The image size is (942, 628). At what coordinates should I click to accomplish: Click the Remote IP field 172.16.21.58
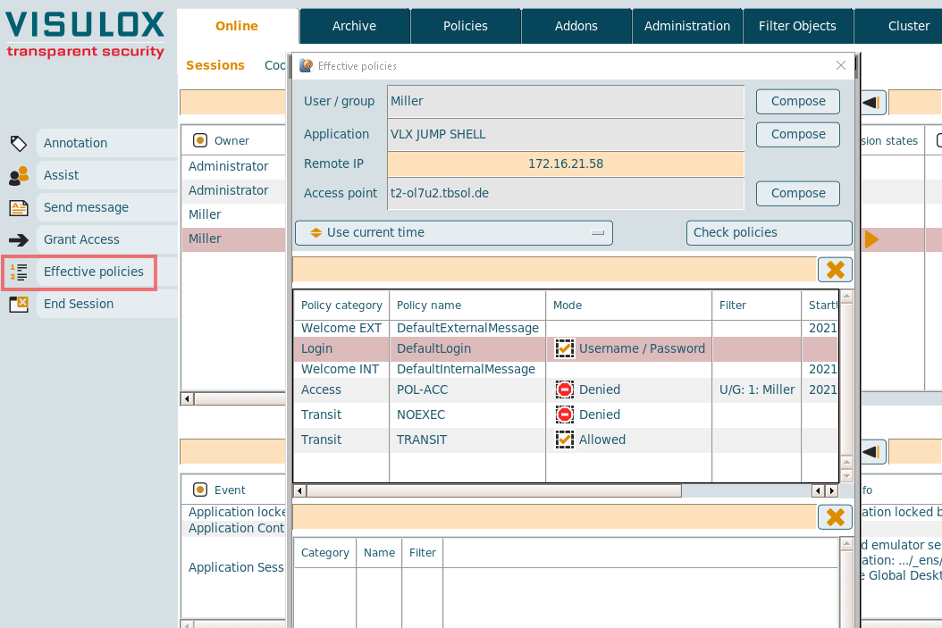click(x=565, y=164)
